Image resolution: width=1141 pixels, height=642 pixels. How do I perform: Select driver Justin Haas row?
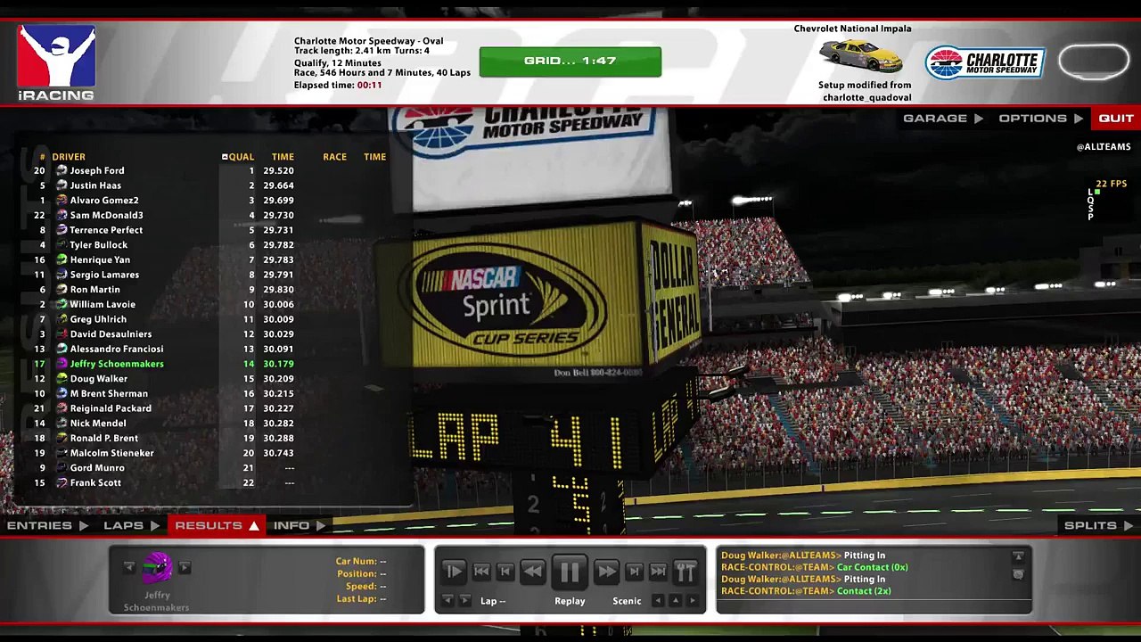[x=165, y=185]
